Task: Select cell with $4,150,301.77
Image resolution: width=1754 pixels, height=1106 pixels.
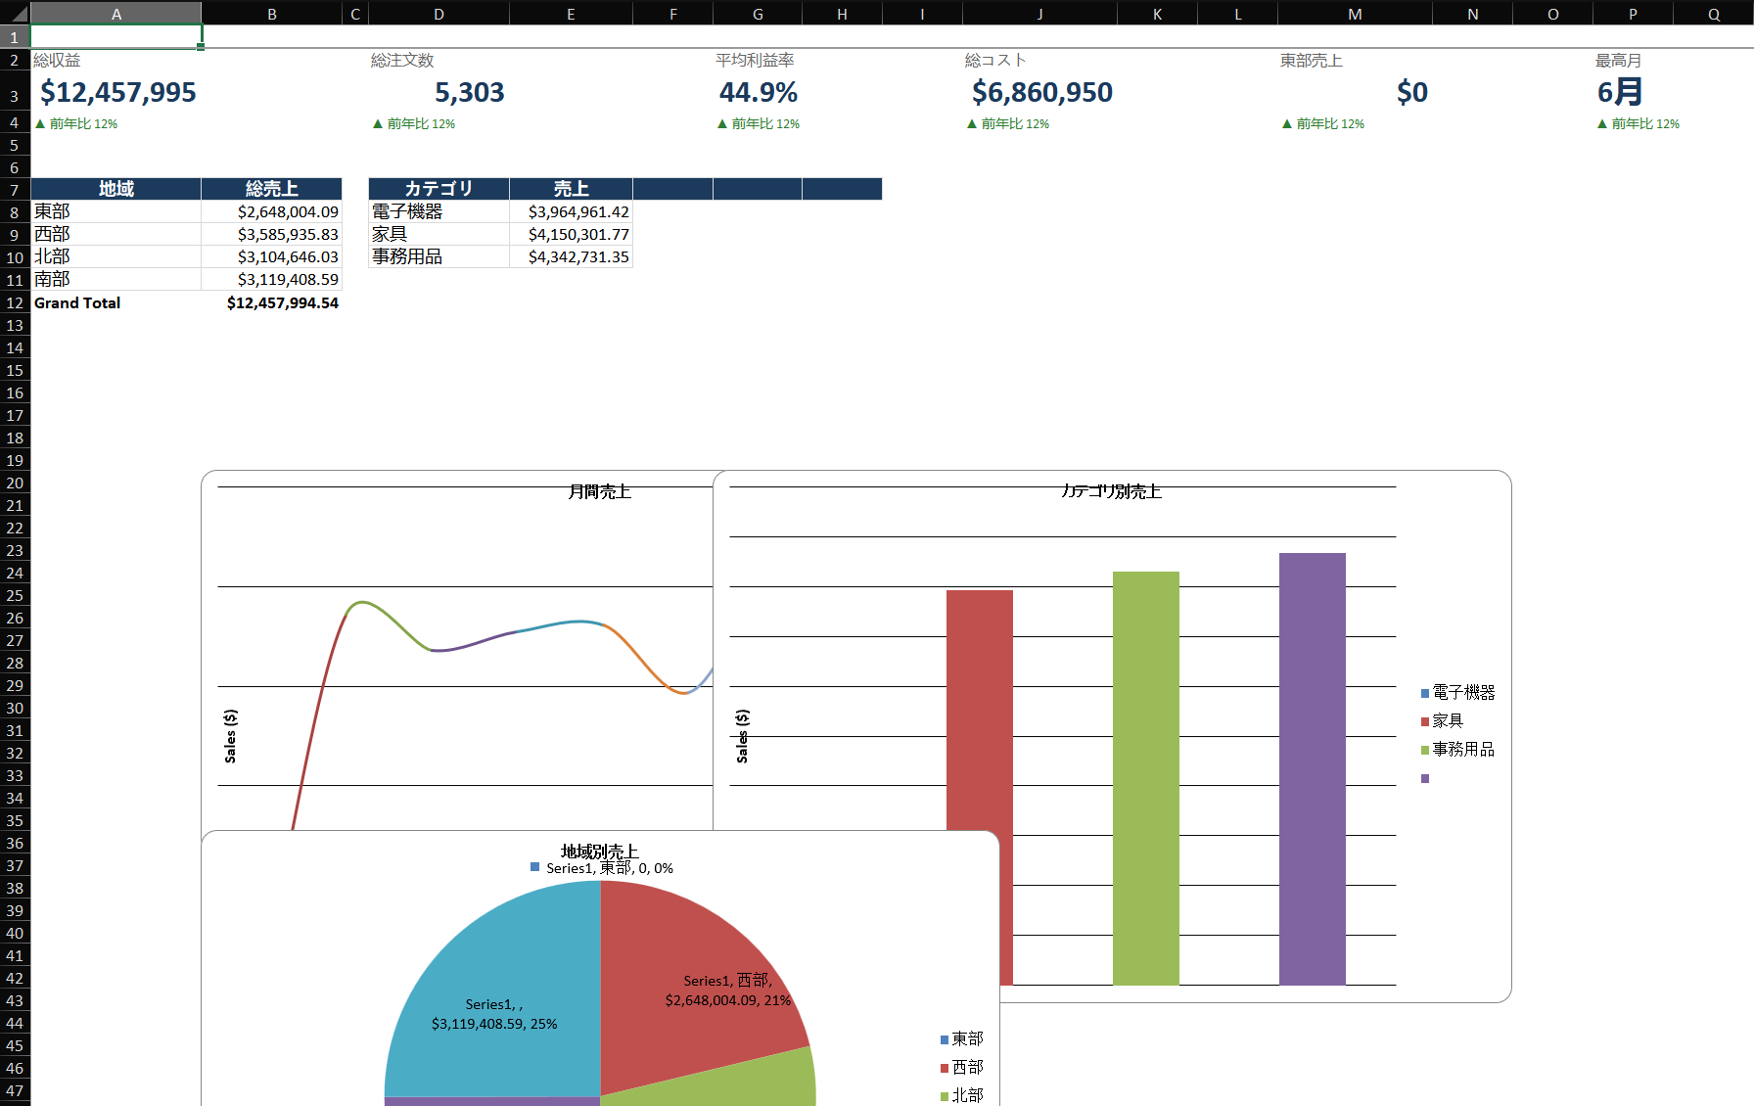Action: click(571, 234)
